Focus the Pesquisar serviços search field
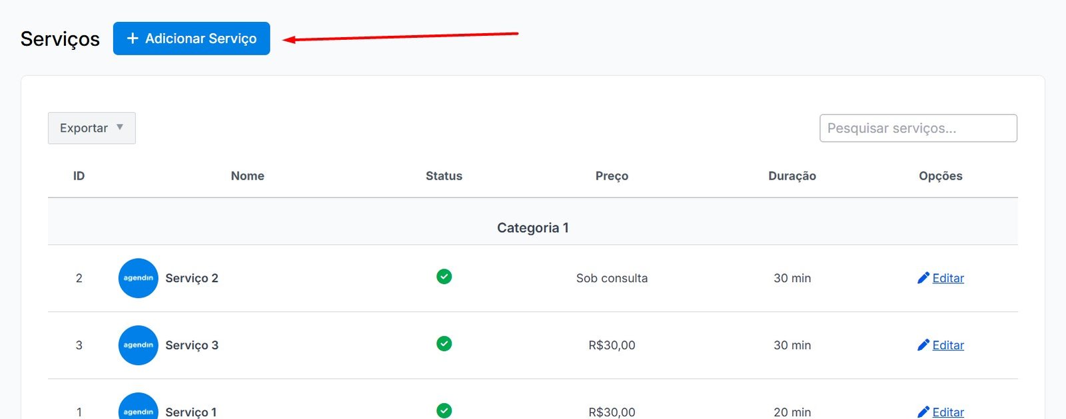Image resolution: width=1066 pixels, height=419 pixels. (917, 128)
